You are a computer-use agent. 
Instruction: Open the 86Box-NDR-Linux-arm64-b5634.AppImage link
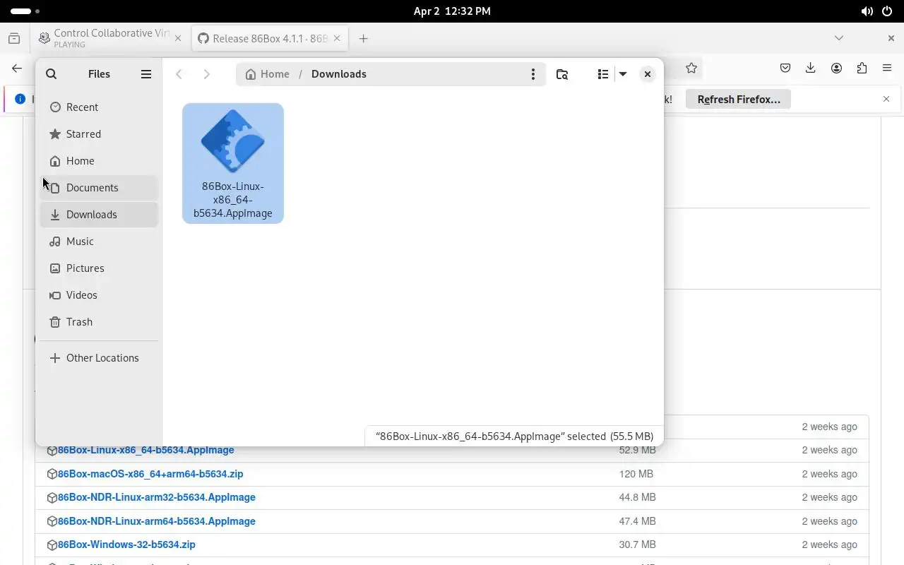point(157,521)
